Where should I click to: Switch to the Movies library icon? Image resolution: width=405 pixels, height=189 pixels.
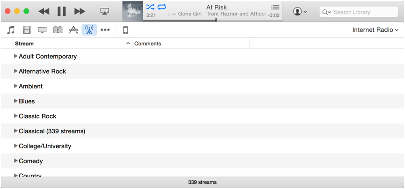pyautogui.click(x=27, y=30)
